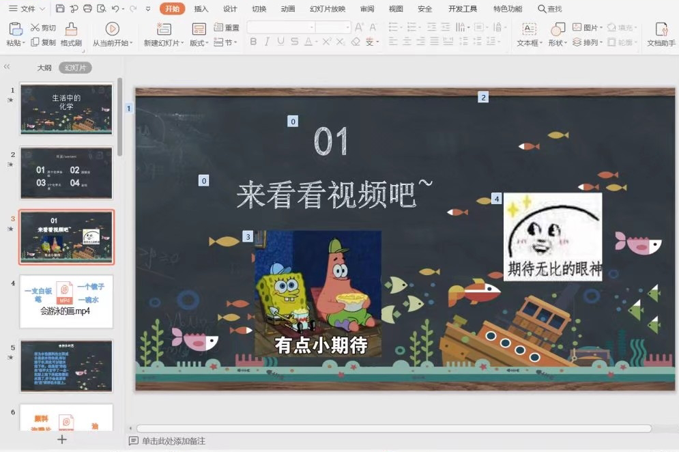
Task: Paste clipboard content with 粘贴 icon
Action: pos(16,29)
